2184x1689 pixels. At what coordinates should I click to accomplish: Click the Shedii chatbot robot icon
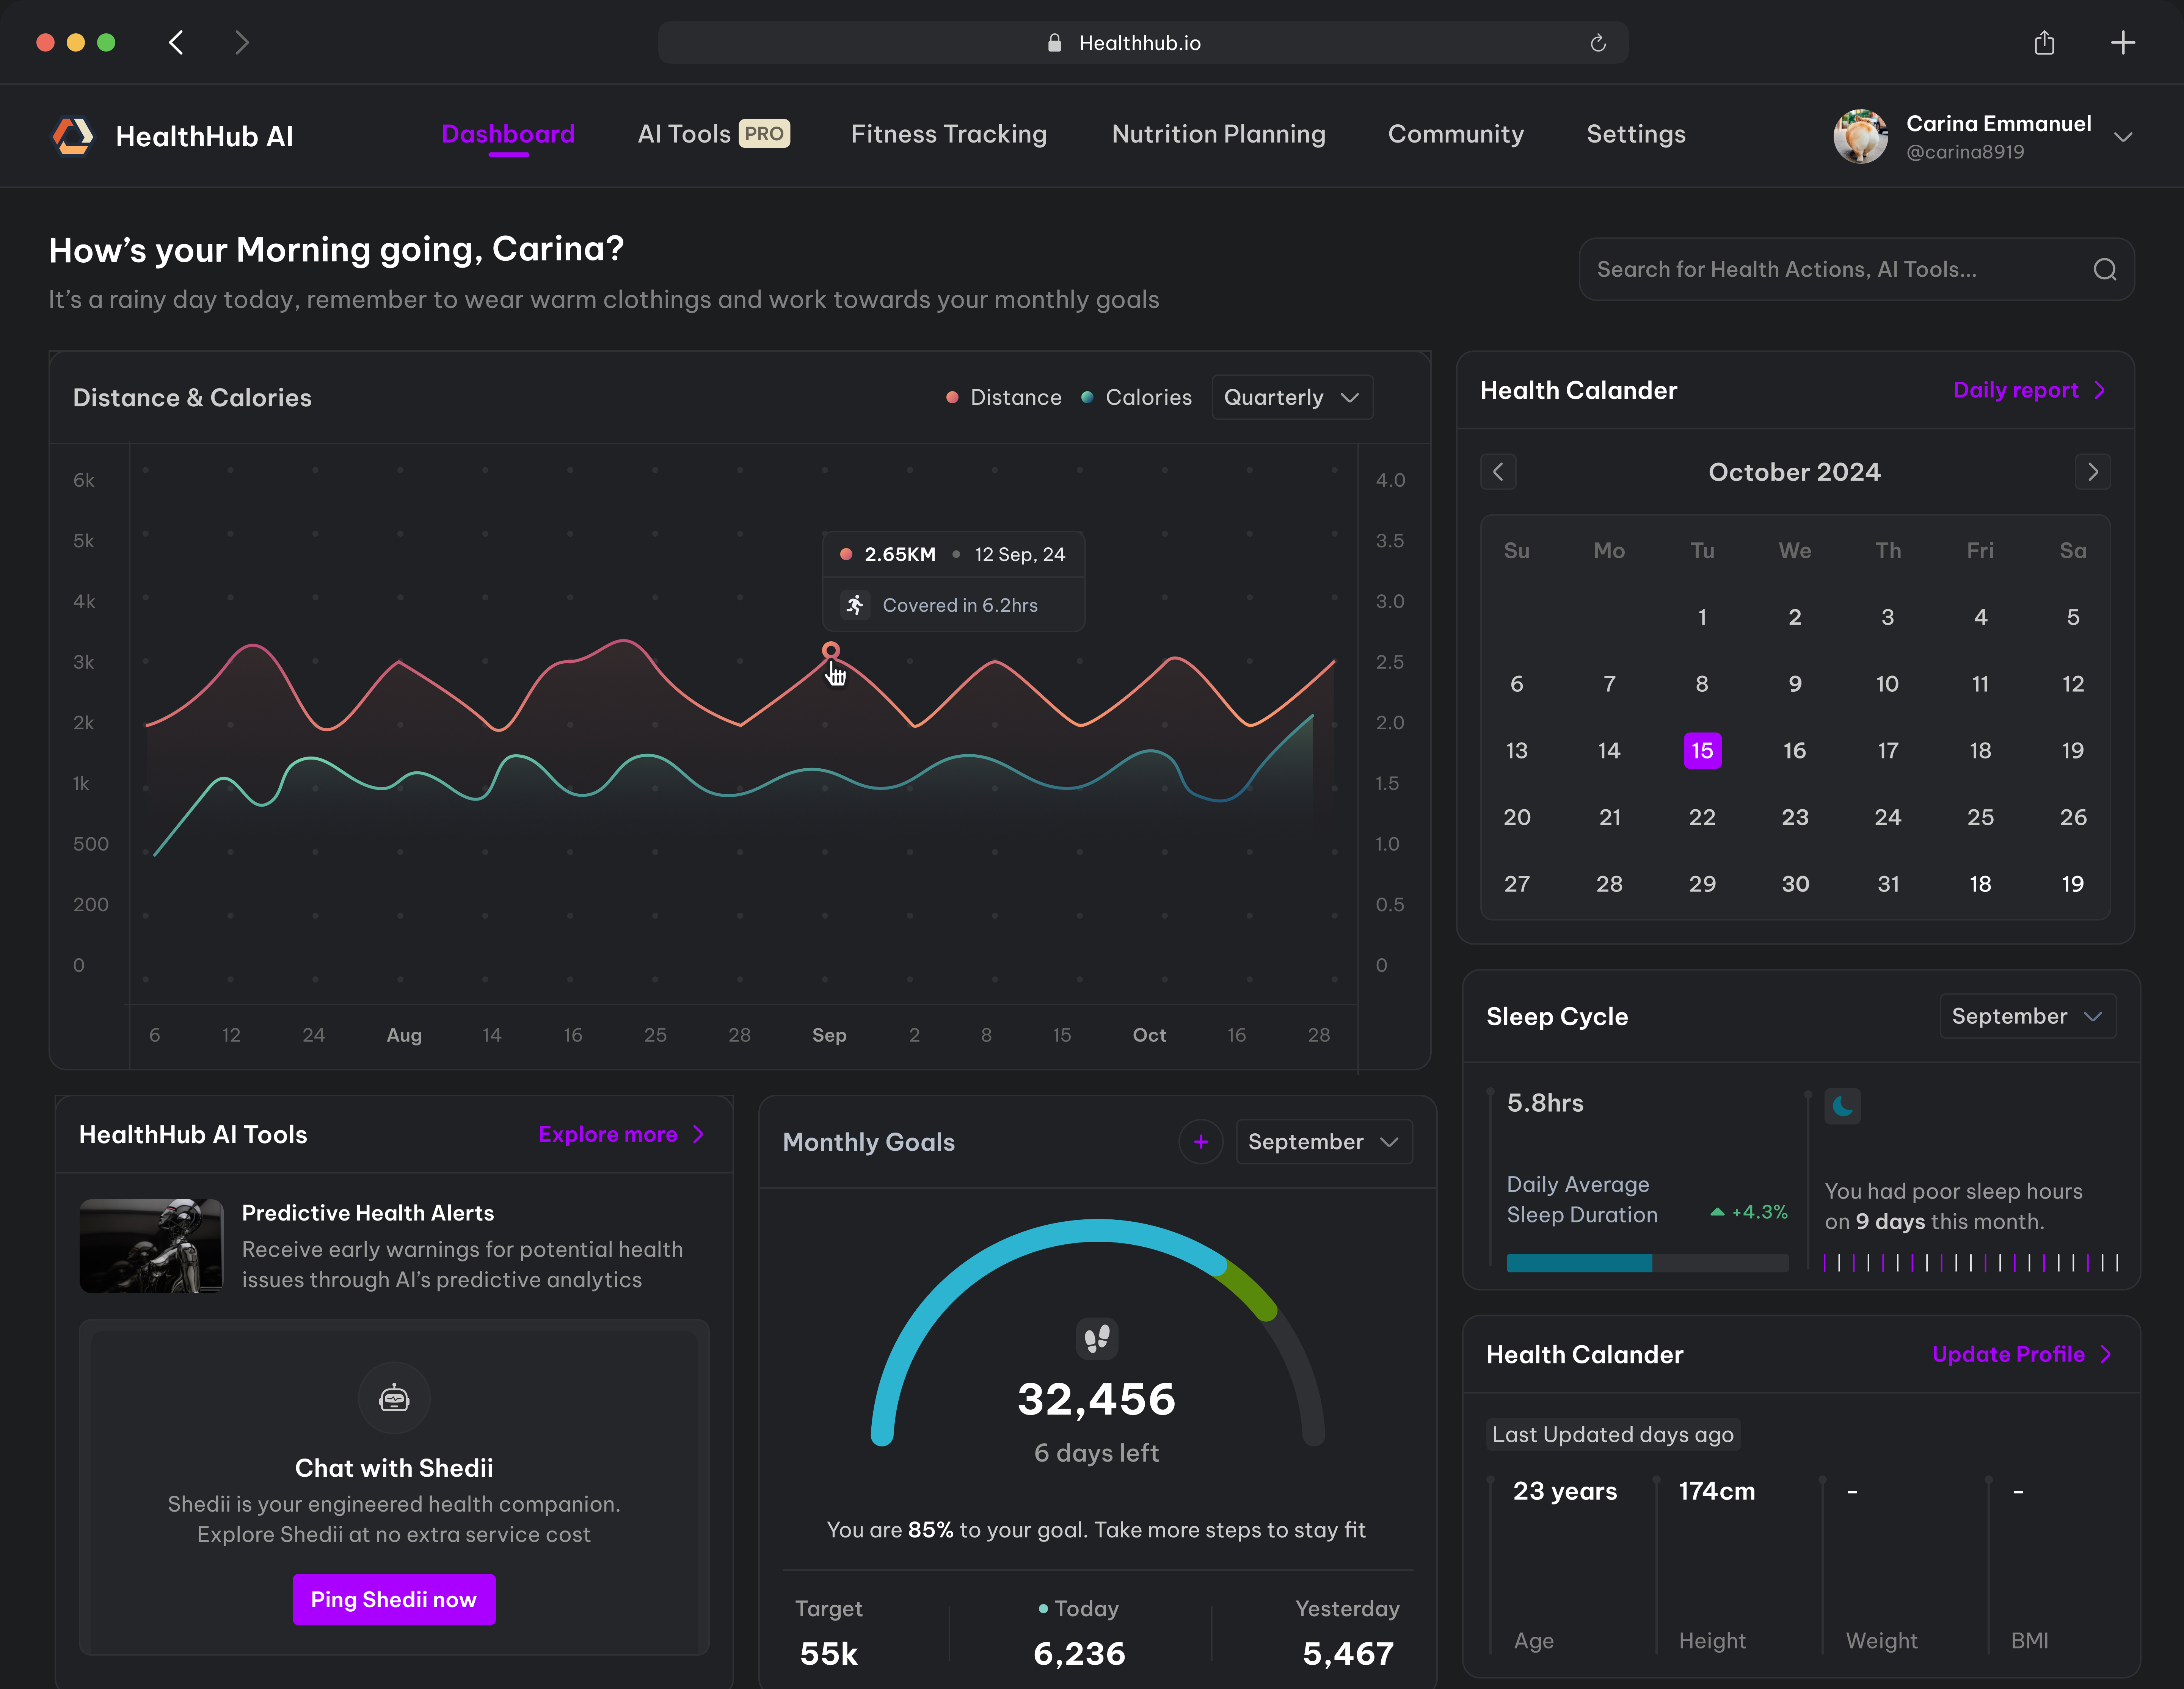pyautogui.click(x=394, y=1398)
